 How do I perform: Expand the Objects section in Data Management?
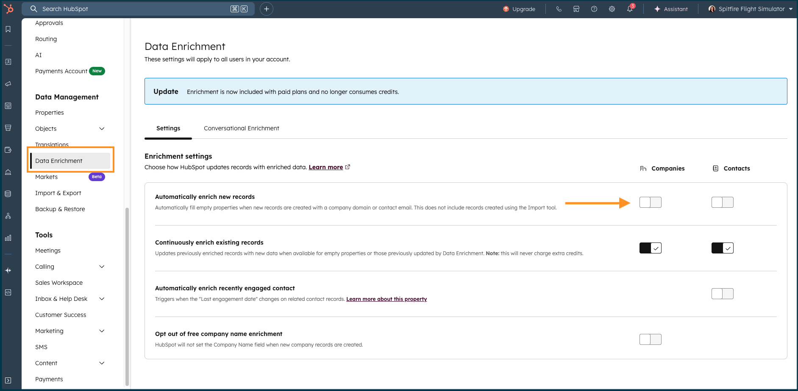[102, 129]
